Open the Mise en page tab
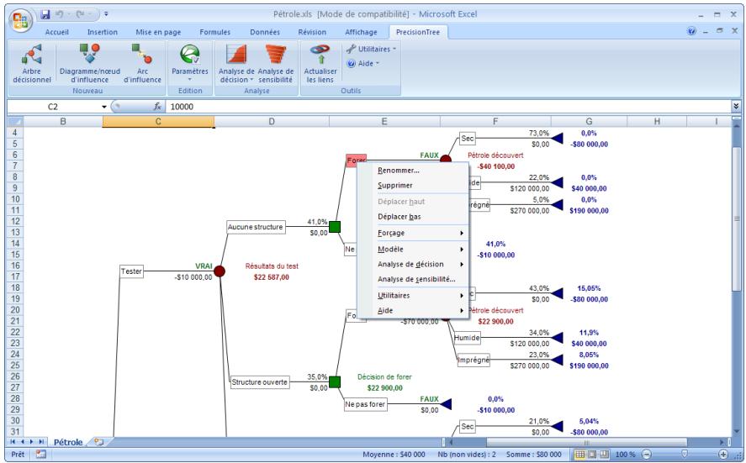Image resolution: width=746 pixels, height=463 pixels. (x=158, y=32)
